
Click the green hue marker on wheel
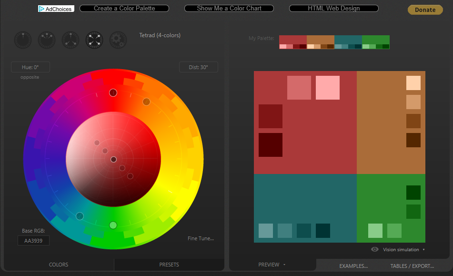click(x=113, y=225)
